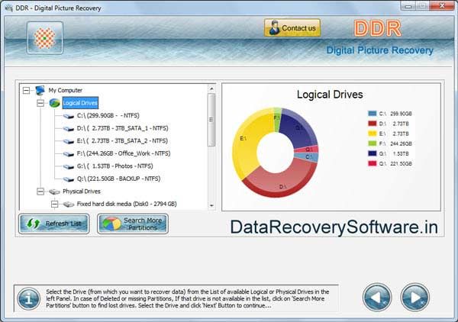Click the red D:\ slice of the chart
The height and width of the screenshot is (322, 458).
pos(280,182)
